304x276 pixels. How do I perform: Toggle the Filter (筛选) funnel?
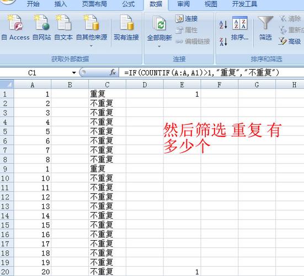pos(265,28)
